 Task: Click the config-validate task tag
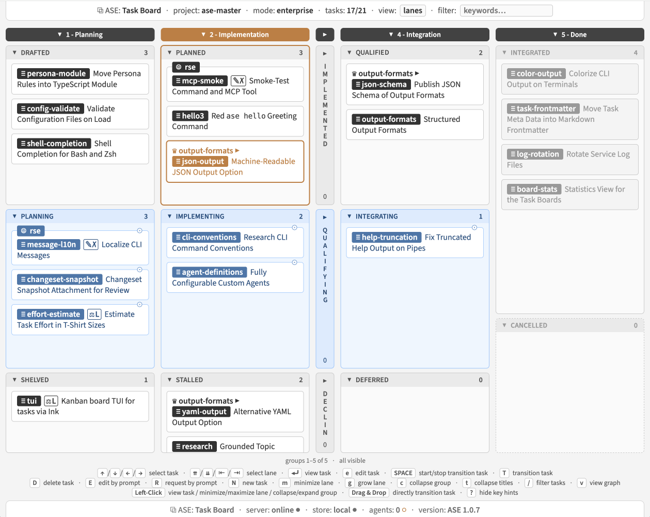pyautogui.click(x=50, y=108)
